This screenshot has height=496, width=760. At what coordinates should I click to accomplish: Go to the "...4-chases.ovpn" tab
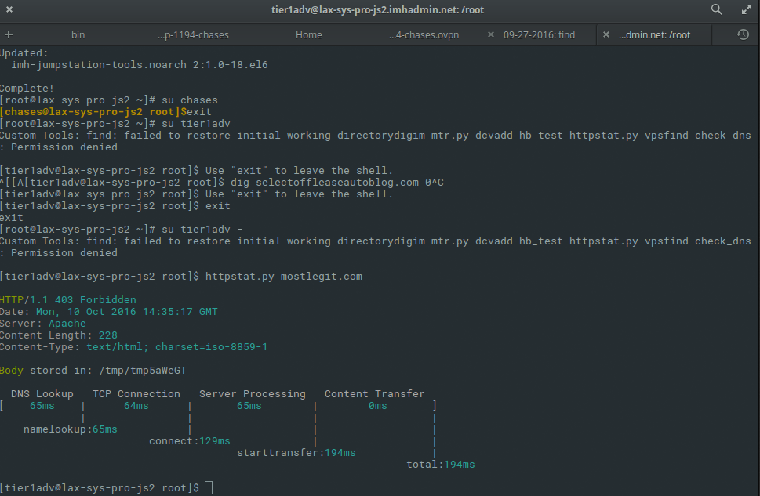[x=424, y=35]
